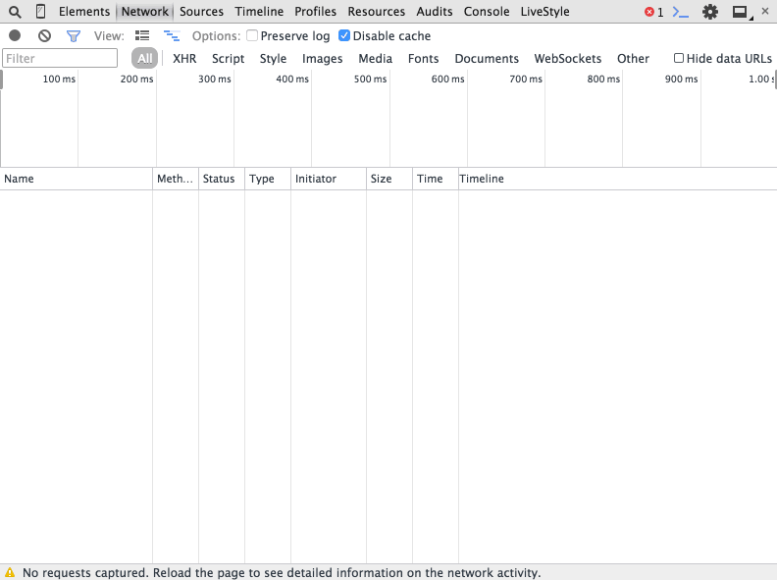The height and width of the screenshot is (580, 777).
Task: Switch to the Sources tab
Action: pos(201,12)
